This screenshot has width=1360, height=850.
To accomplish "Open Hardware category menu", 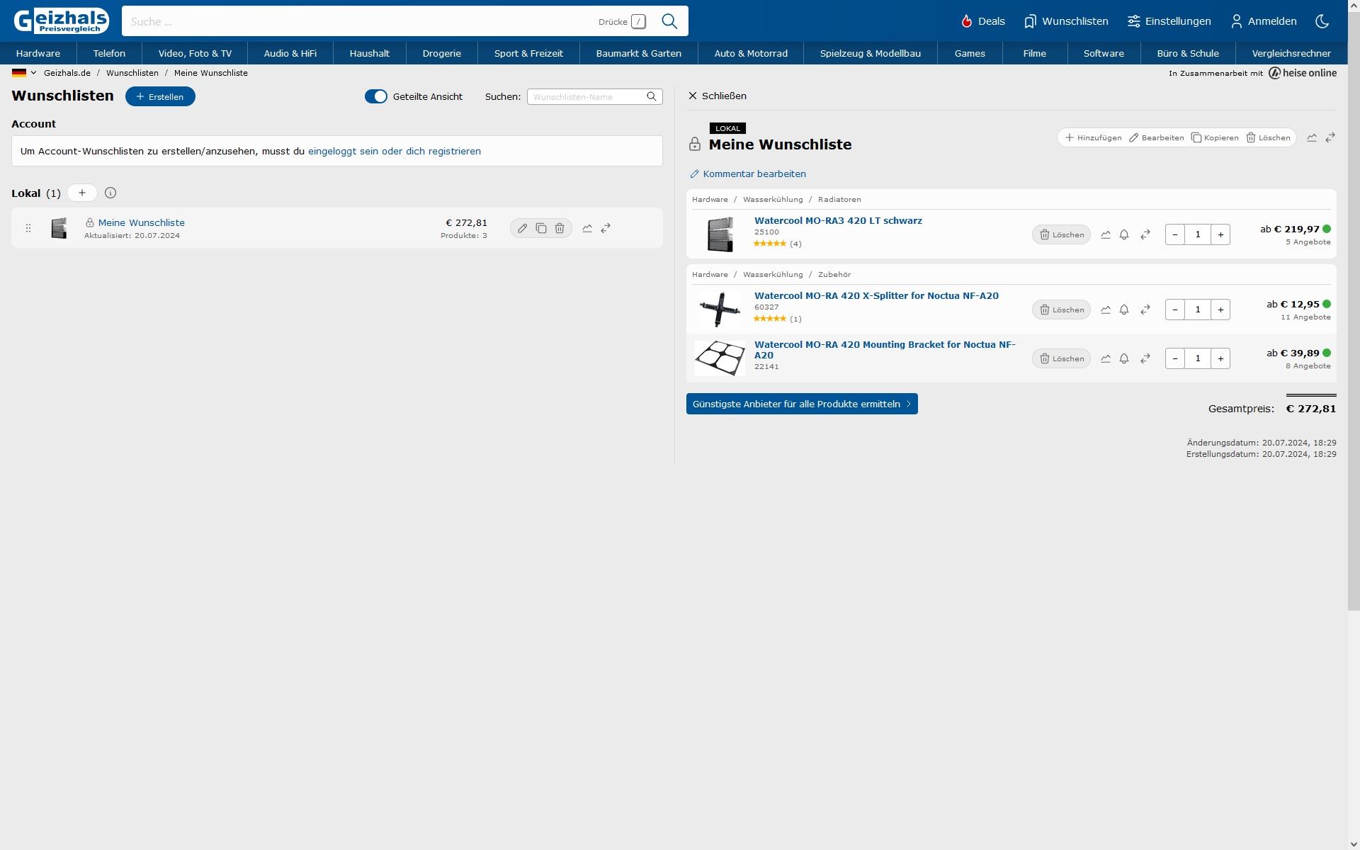I will point(38,53).
